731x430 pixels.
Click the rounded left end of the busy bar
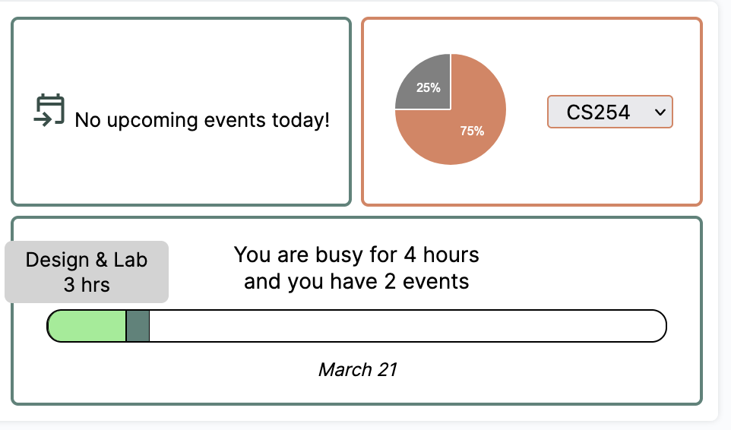point(54,326)
